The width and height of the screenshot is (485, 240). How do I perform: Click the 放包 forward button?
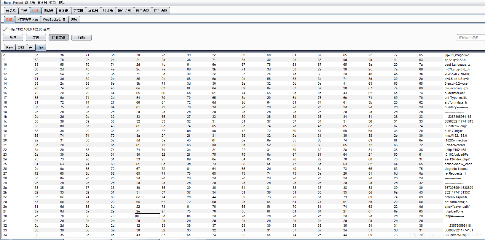coord(13,38)
